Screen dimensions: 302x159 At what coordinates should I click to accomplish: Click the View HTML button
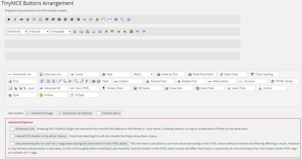point(84,88)
